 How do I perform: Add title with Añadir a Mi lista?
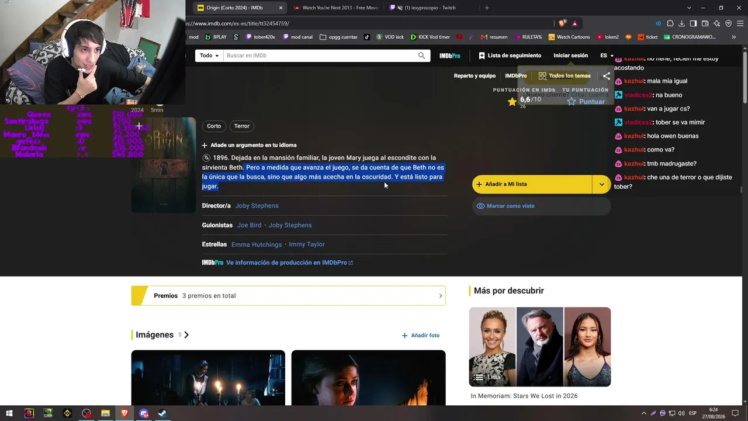pos(532,184)
